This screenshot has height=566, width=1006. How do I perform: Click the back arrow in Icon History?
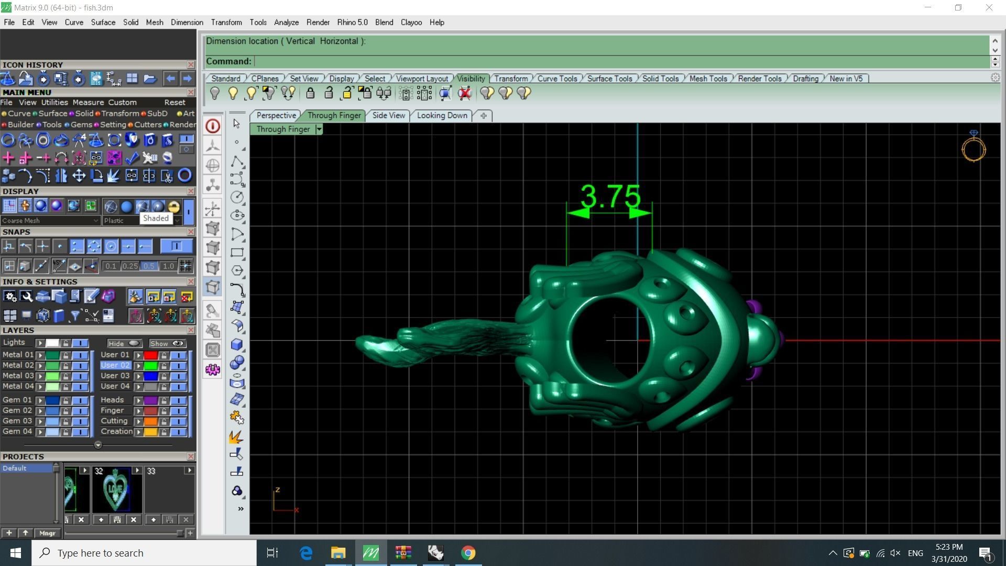click(170, 79)
